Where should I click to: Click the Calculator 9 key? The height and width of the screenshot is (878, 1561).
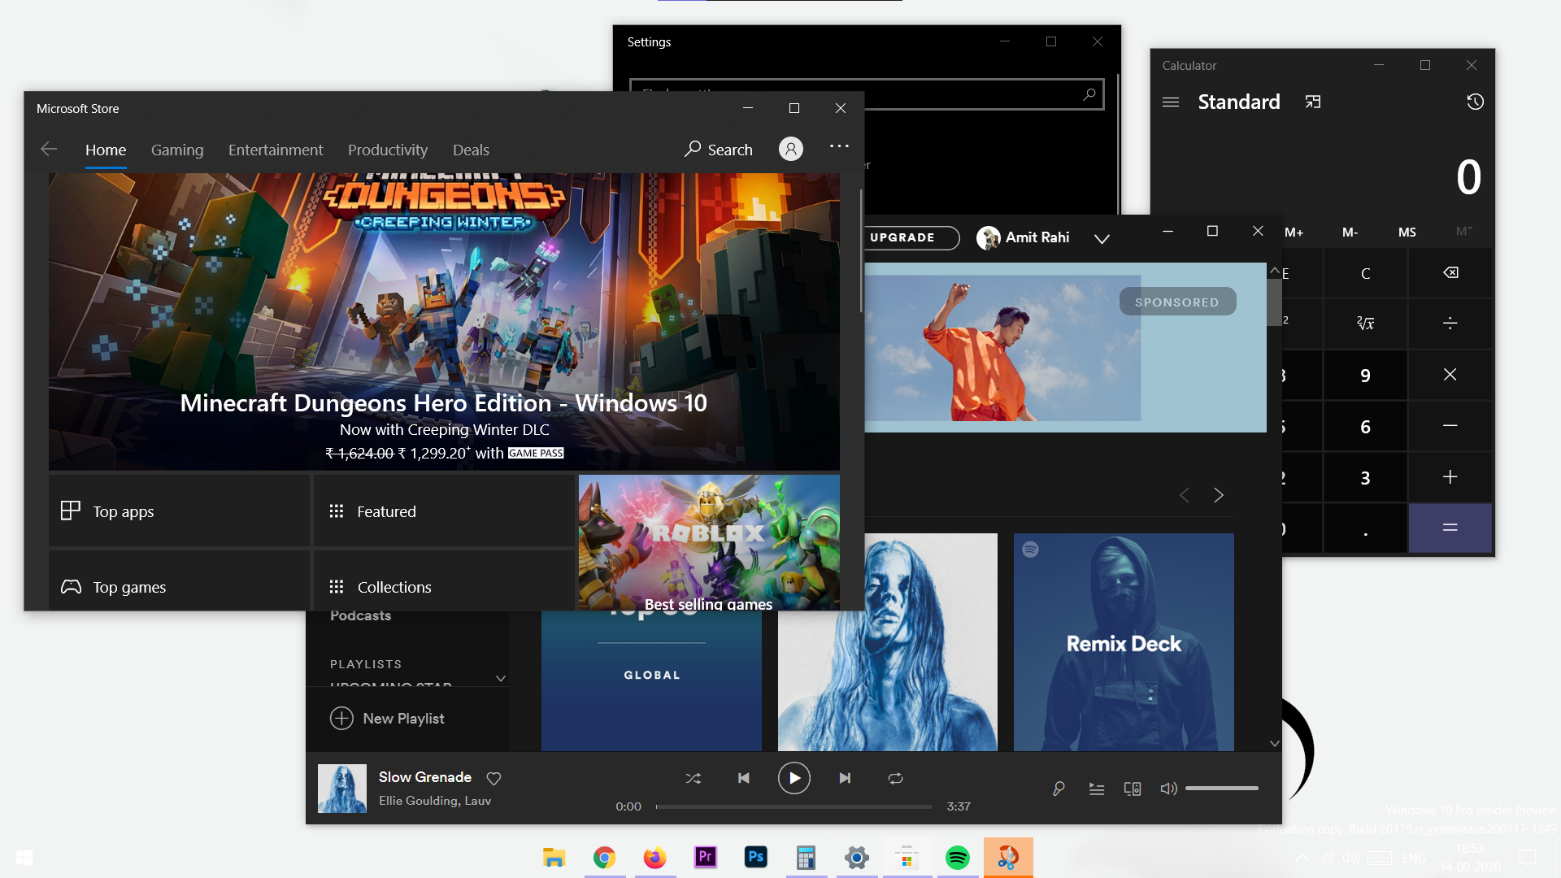click(x=1365, y=375)
